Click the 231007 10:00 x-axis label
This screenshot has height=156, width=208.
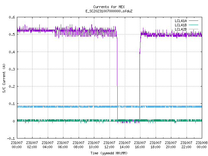94,145
